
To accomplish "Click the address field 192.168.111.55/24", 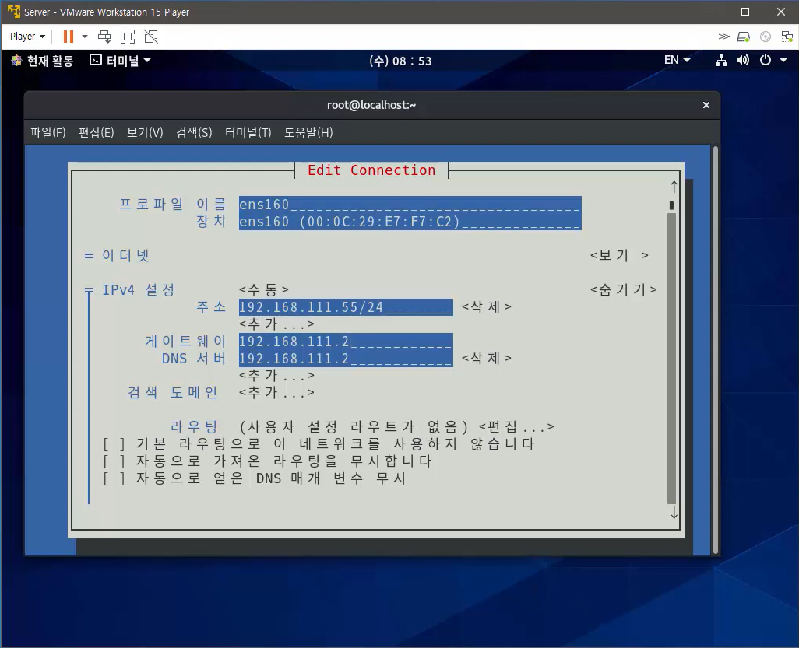I will (x=346, y=307).
